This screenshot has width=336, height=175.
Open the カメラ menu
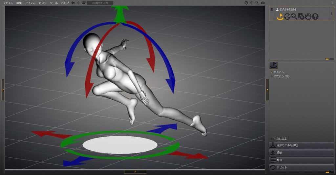[x=42, y=3]
